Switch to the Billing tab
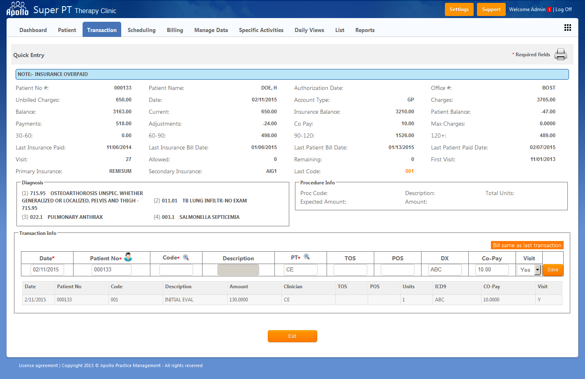 pos(175,30)
